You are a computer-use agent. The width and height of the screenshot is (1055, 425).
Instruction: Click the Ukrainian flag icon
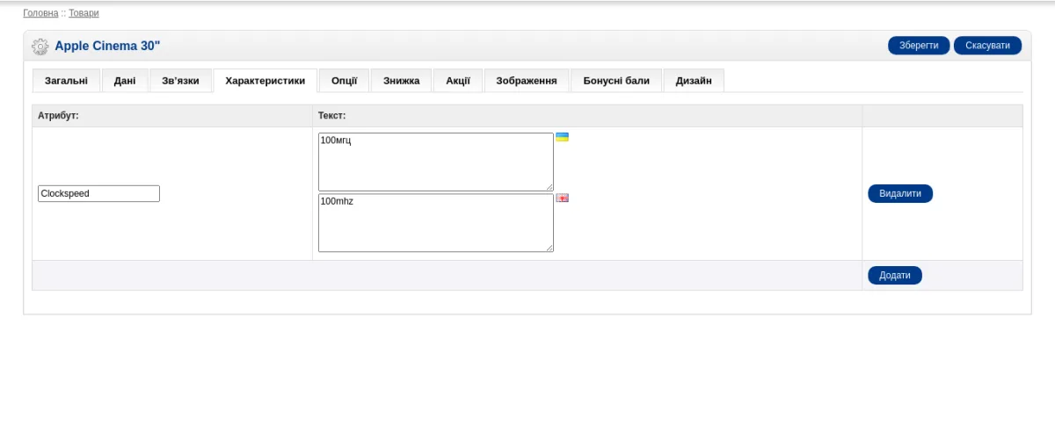[562, 137]
